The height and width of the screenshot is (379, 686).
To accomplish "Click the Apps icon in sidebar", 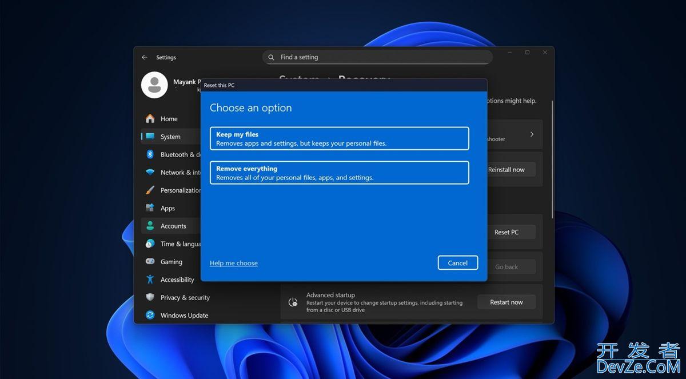I will coord(150,208).
